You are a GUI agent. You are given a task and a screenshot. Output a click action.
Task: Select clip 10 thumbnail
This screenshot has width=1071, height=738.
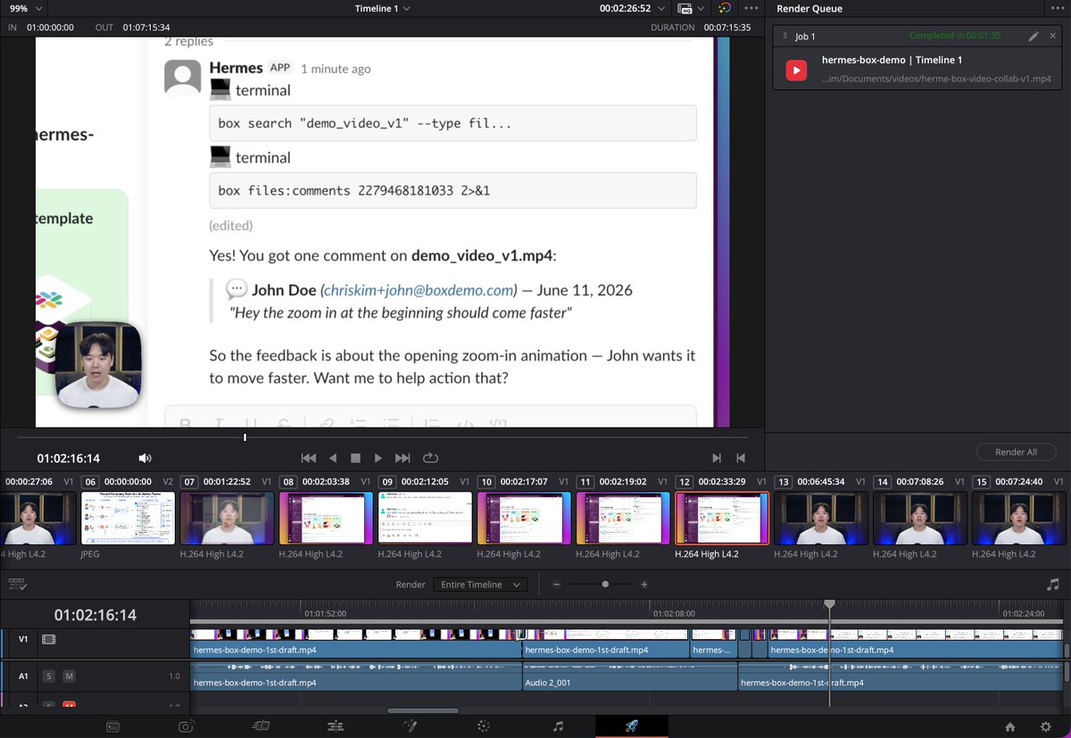click(x=523, y=518)
